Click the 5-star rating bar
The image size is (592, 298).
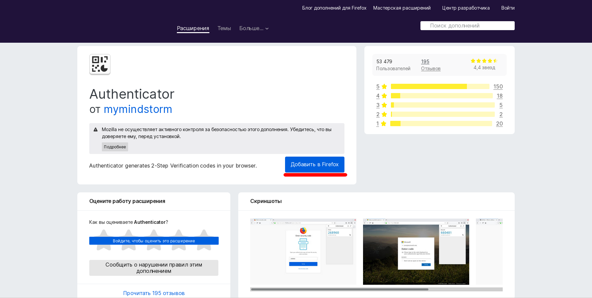click(x=440, y=86)
